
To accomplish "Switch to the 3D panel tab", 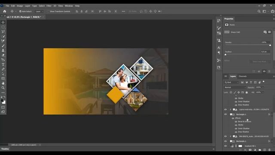I will pyautogui.click(x=226, y=76).
